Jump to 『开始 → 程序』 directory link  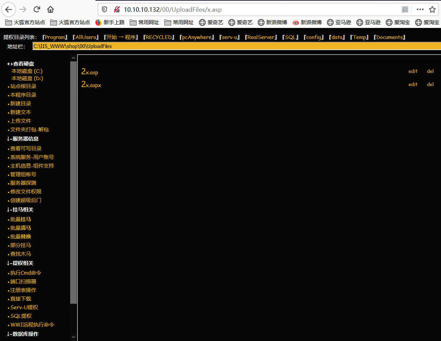[x=121, y=37]
